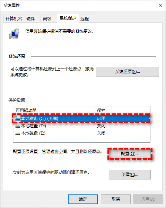Select the 系统保护 tab
The height and width of the screenshot is (208, 166).
[x=68, y=18]
